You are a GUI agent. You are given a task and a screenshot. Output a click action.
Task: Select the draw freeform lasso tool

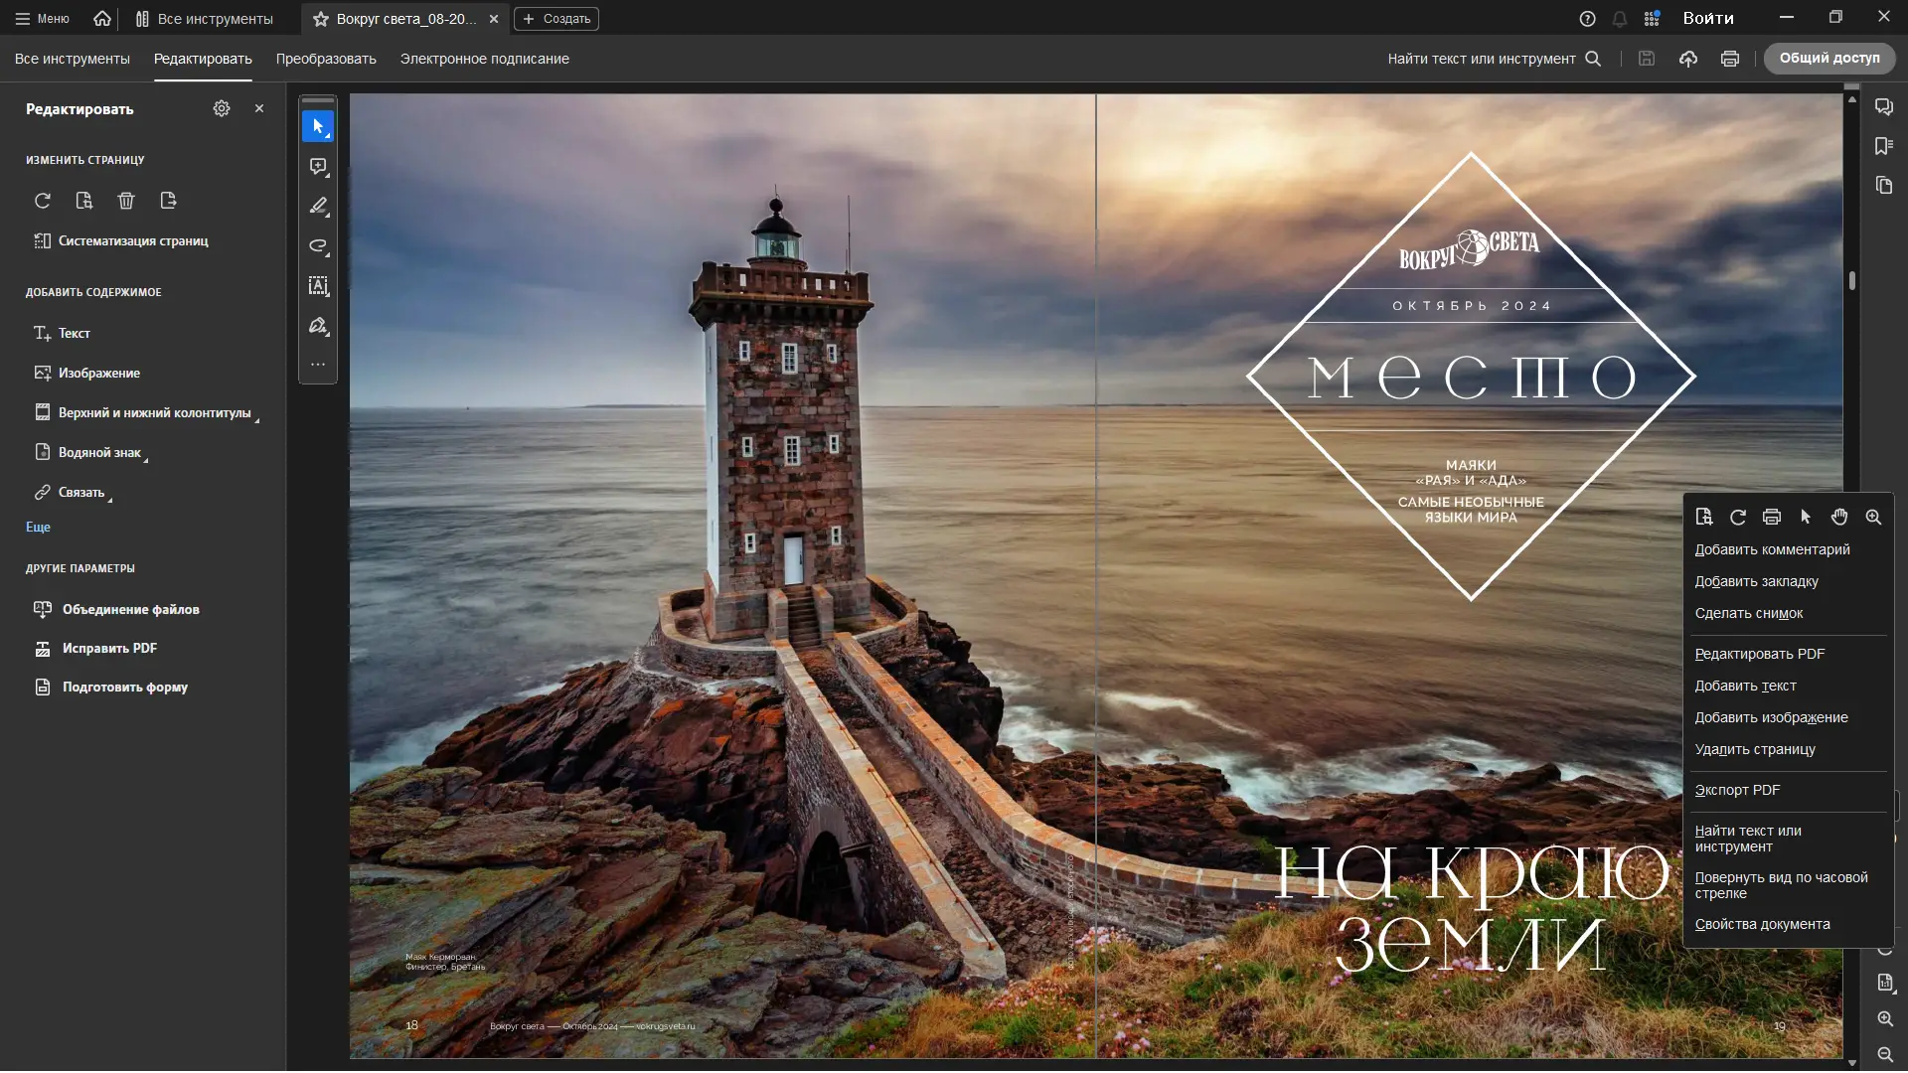pos(318,246)
